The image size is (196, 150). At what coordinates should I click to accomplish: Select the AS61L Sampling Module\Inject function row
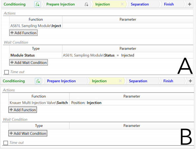[x=36, y=26]
